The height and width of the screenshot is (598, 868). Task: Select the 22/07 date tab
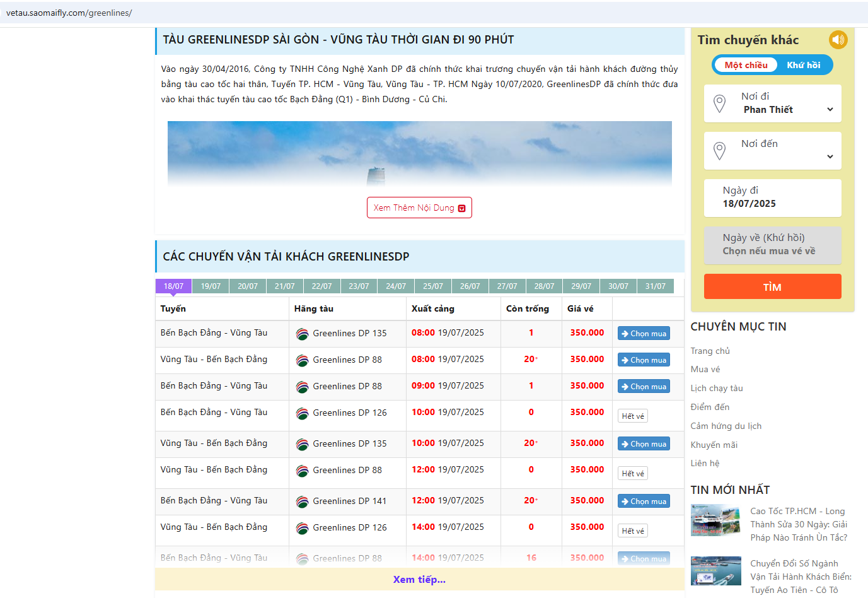321,286
